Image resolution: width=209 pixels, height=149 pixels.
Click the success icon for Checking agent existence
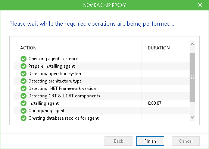click(x=24, y=59)
